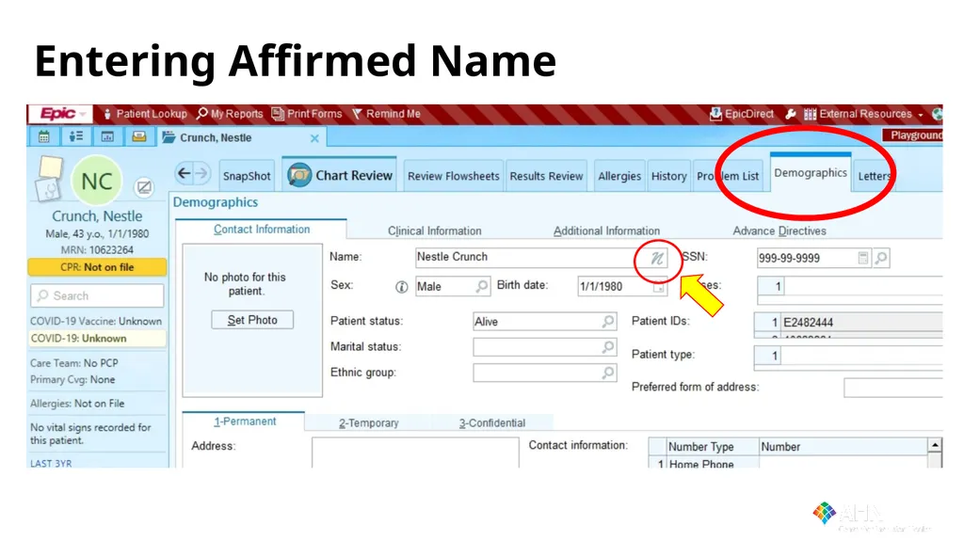
Task: Switch to Advance Directives section
Action: pos(779,231)
